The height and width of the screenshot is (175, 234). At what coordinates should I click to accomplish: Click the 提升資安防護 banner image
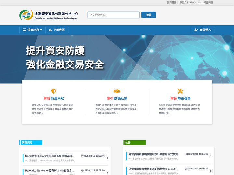117,59
